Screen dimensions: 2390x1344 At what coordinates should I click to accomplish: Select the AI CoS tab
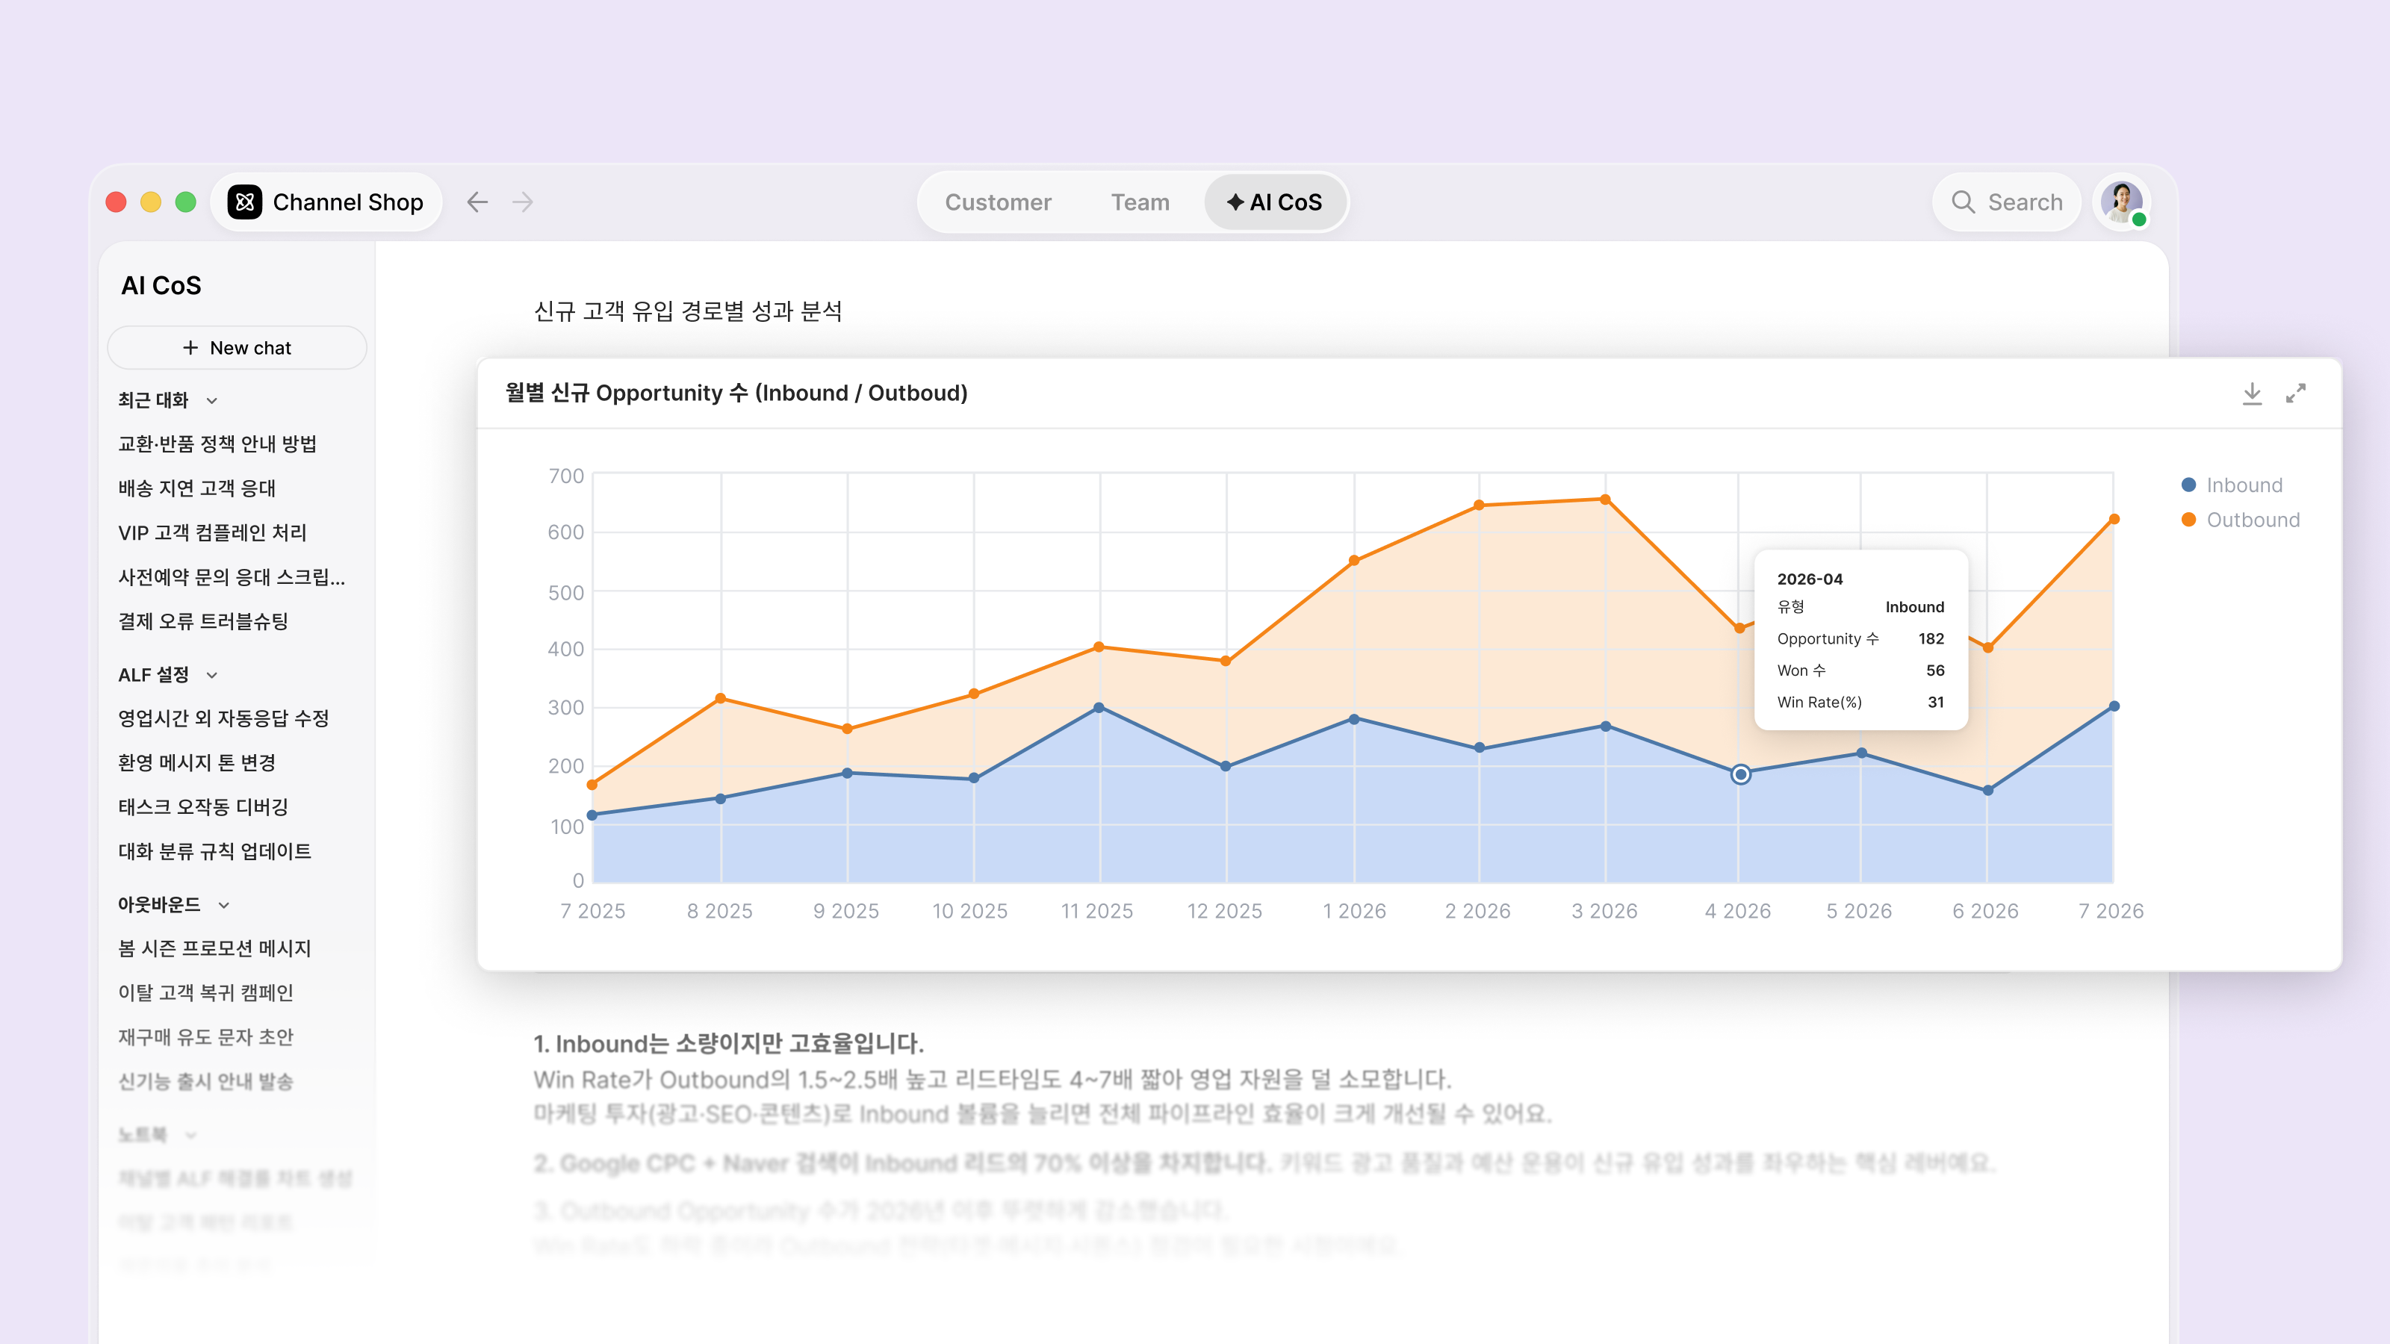(1275, 202)
